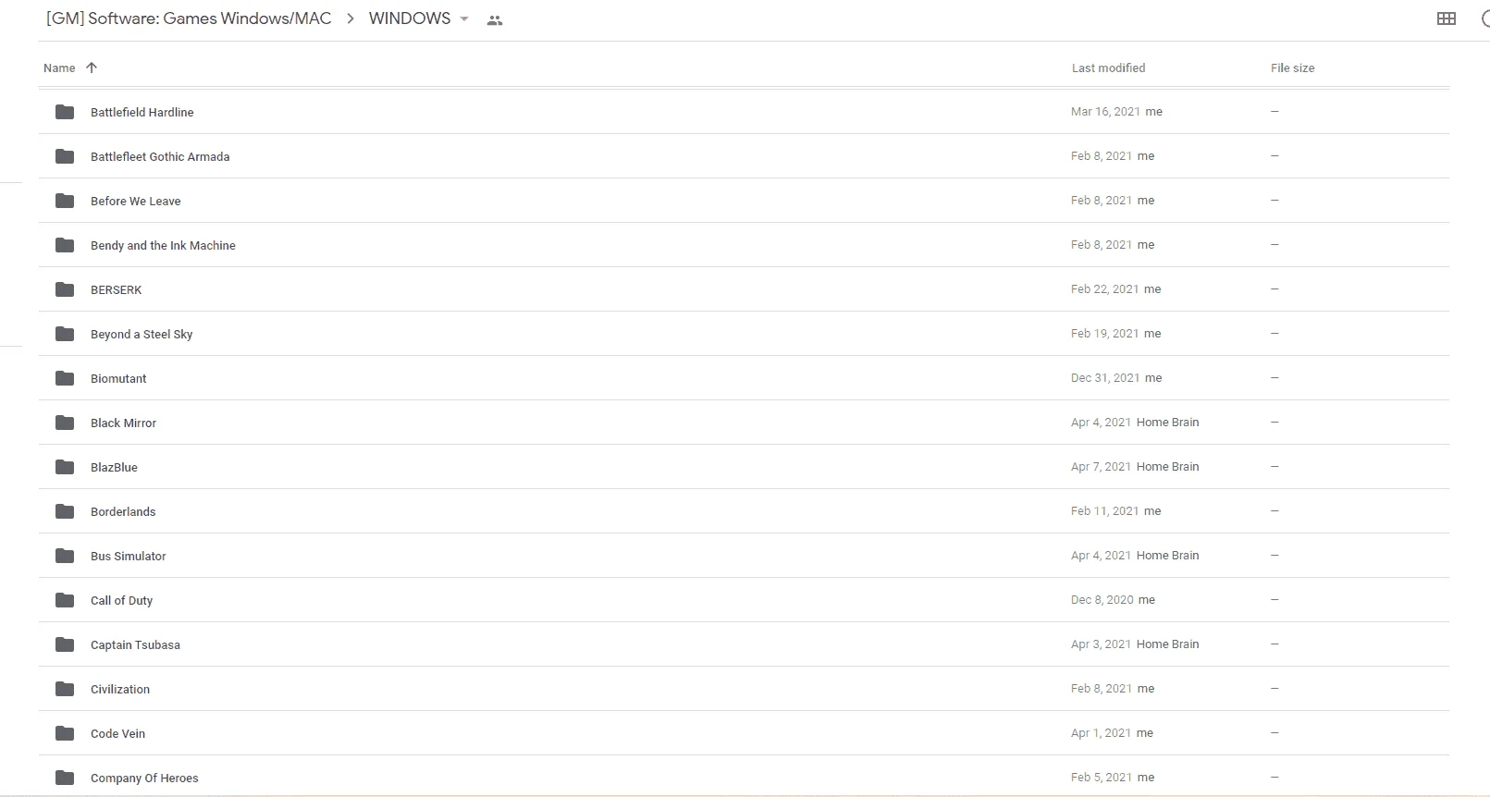Select Biomutant folder icon
This screenshot has width=1490, height=797.
[65, 378]
